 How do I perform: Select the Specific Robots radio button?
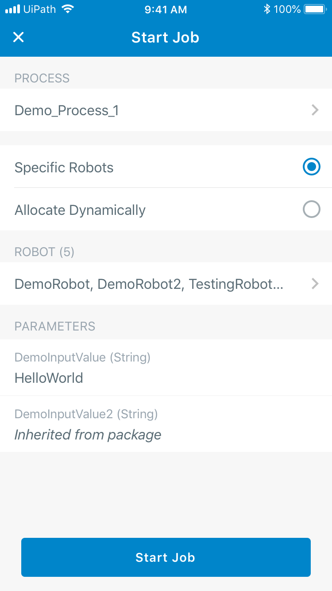pos(311,167)
